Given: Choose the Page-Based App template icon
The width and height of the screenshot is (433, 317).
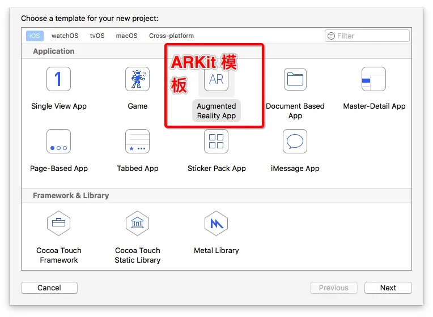Looking at the screenshot, I should (x=58, y=142).
